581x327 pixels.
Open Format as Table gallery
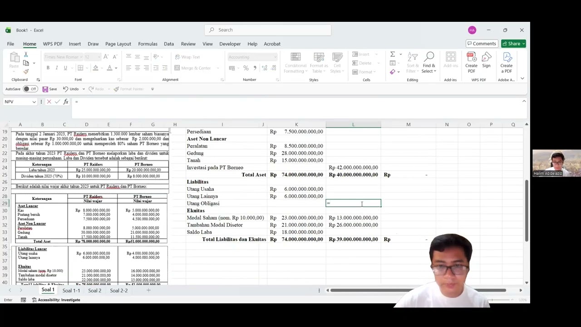coord(319,63)
